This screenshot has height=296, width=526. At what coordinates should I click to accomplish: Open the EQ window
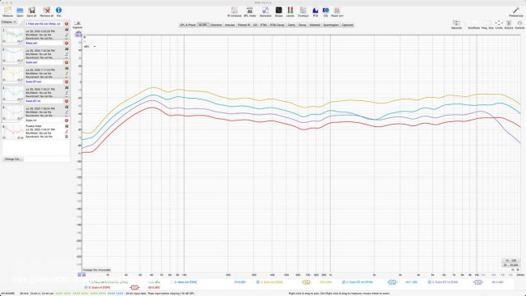(325, 12)
